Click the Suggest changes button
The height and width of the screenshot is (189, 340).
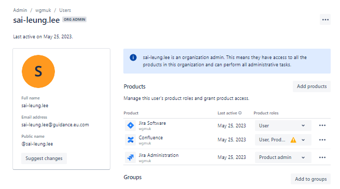point(44,158)
